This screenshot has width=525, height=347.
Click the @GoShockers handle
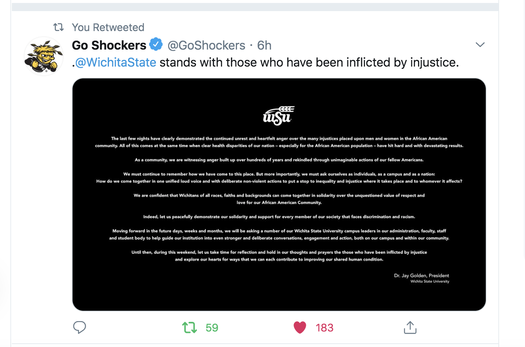(x=207, y=45)
